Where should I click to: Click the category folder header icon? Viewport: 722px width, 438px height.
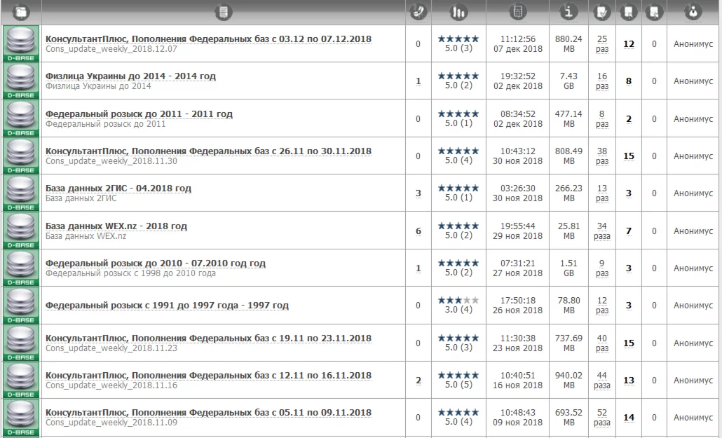(x=21, y=11)
